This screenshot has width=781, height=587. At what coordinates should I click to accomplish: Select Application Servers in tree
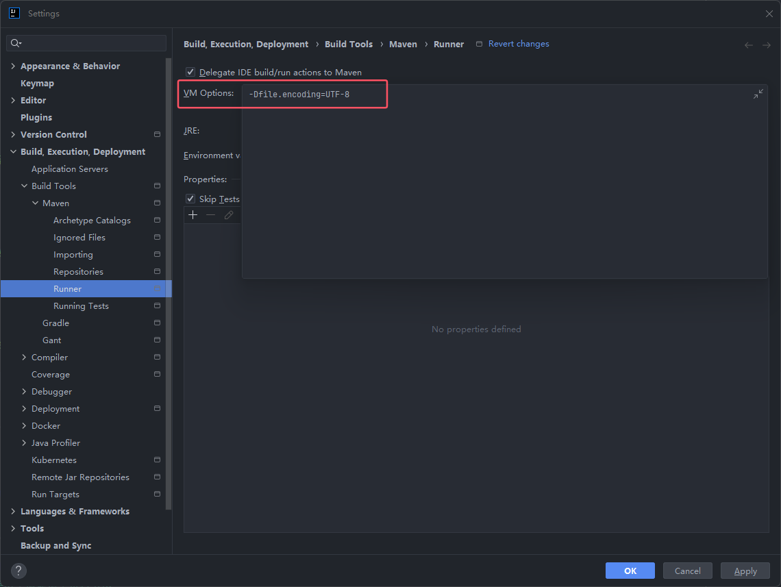point(70,168)
